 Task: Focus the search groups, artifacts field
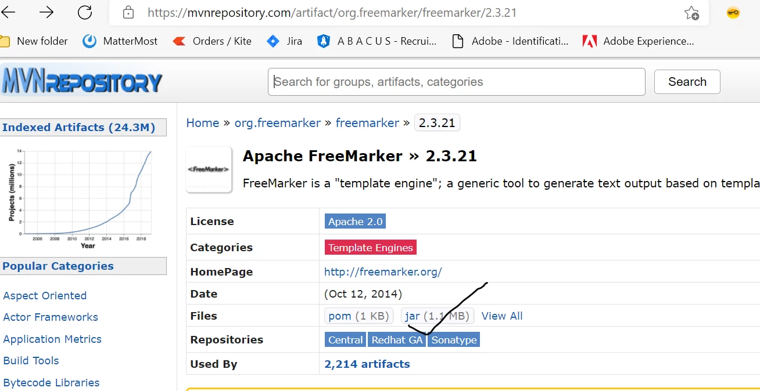tap(456, 82)
